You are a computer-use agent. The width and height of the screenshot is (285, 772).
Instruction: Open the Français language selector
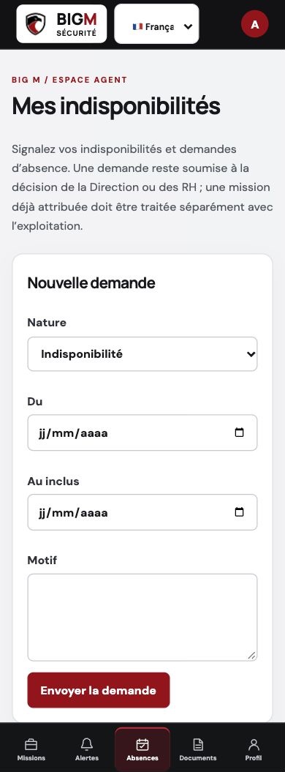click(156, 24)
